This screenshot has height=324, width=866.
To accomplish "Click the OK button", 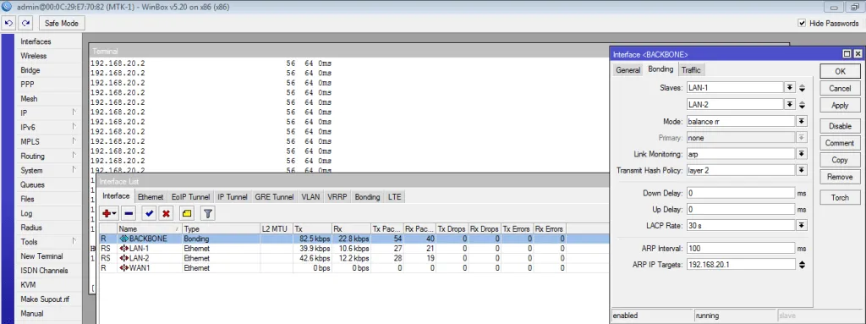I will pyautogui.click(x=840, y=71).
